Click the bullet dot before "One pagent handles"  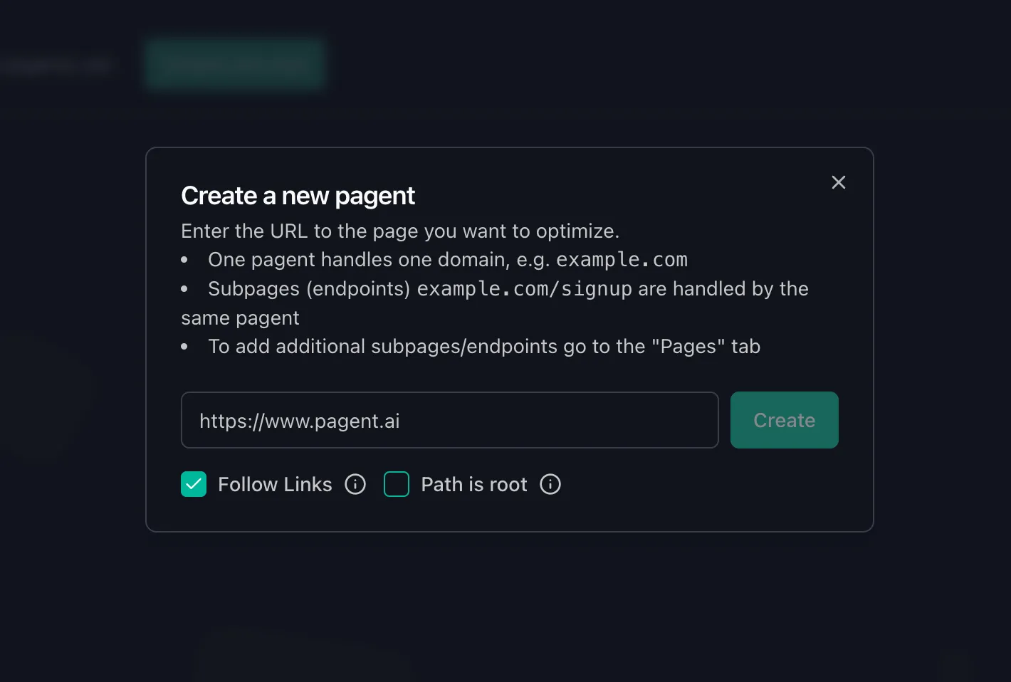coord(184,261)
